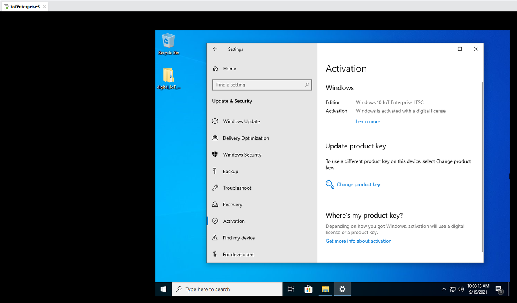Viewport: 517px width, 303px height.
Task: Click the For developers tools icon
Action: [215, 254]
